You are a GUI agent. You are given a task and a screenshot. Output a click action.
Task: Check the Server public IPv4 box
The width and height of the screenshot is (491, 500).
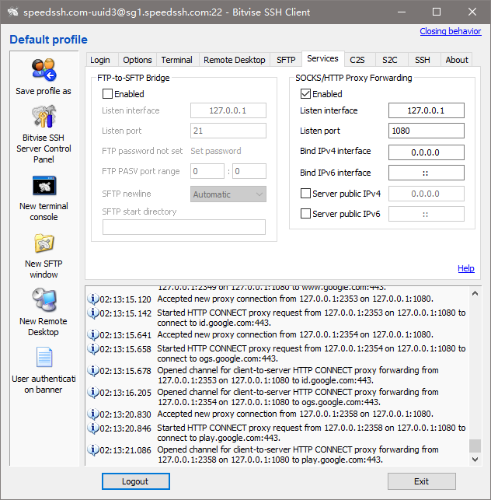point(305,194)
